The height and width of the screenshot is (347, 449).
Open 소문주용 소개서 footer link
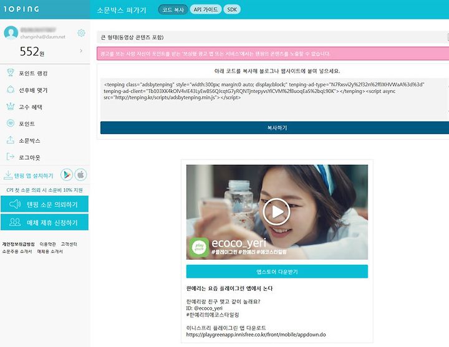pos(17,252)
